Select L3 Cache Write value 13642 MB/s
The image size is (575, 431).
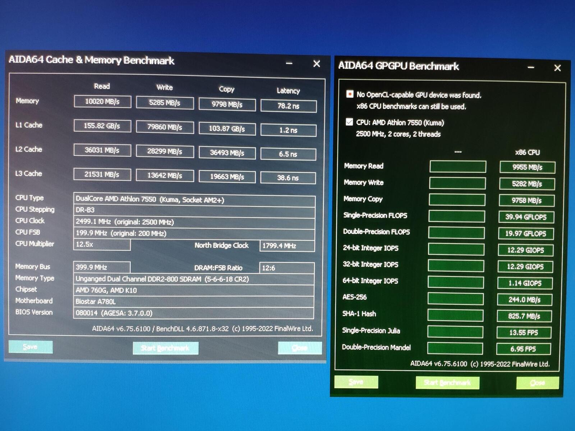(165, 176)
